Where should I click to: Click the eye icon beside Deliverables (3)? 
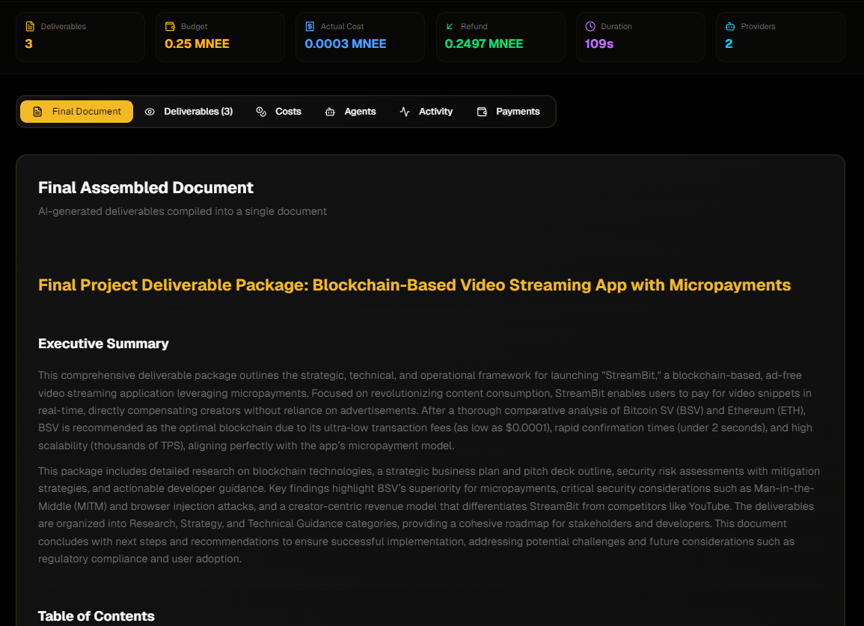click(x=150, y=112)
